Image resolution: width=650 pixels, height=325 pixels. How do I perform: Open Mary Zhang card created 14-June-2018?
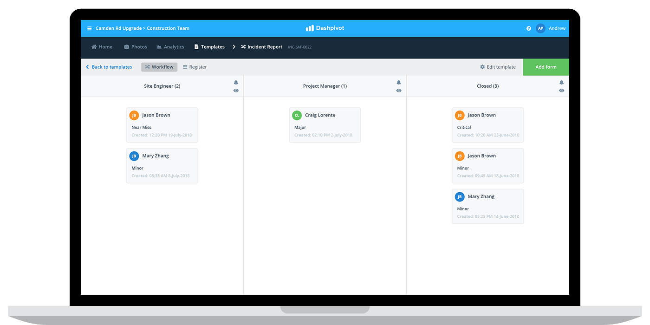point(487,207)
